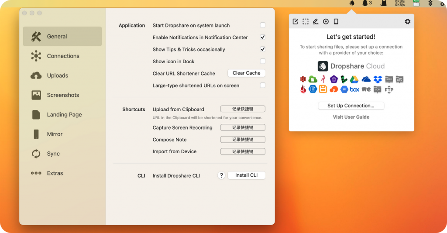Click the capture and annotate icon
This screenshot has height=233, width=447.
316,22
